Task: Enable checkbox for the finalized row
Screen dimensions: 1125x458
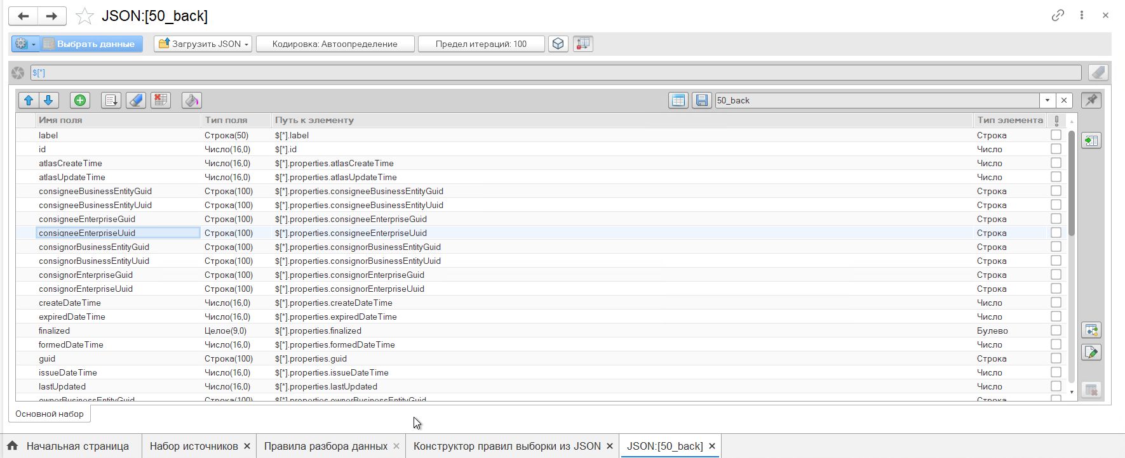Action: [1056, 330]
